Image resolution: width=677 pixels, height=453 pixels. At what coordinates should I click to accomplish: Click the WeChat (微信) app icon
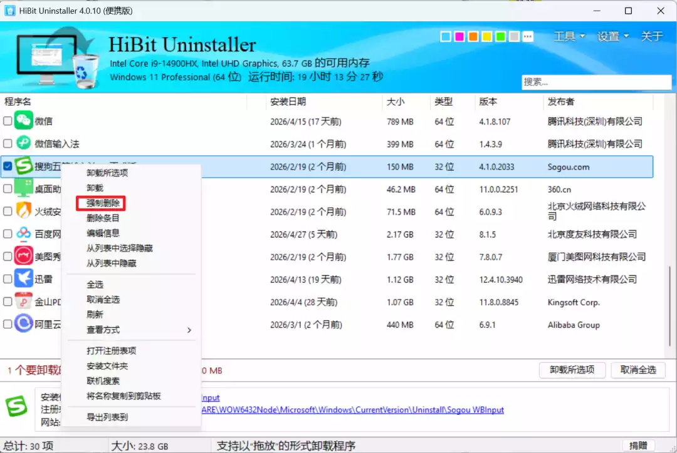point(23,120)
